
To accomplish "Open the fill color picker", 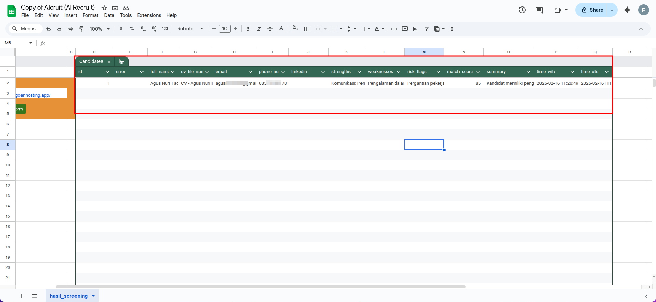I will point(295,29).
